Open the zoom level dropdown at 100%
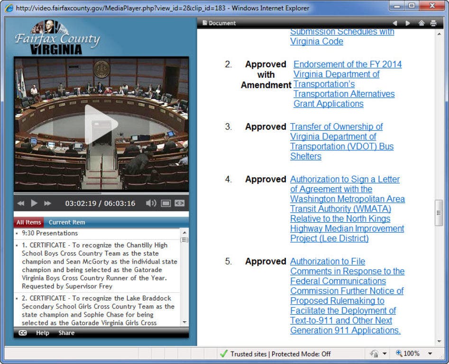This screenshot has width=449, height=364. click(430, 354)
